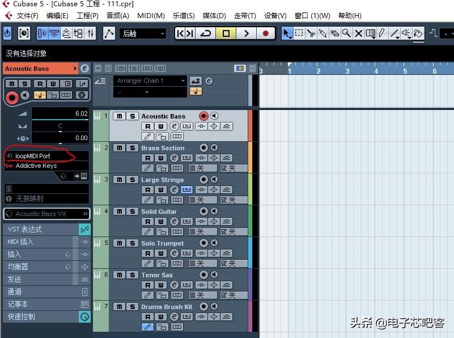Select the Line tool
The height and width of the screenshot is (338, 454).
point(394,33)
